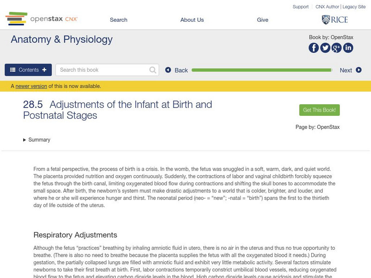Image resolution: width=371 pixels, height=278 pixels.
Task: Click the Back arrow icon
Action: pos(168,70)
